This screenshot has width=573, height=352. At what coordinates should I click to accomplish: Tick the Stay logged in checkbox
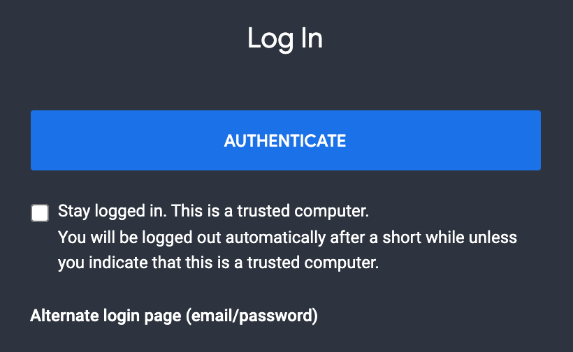40,213
